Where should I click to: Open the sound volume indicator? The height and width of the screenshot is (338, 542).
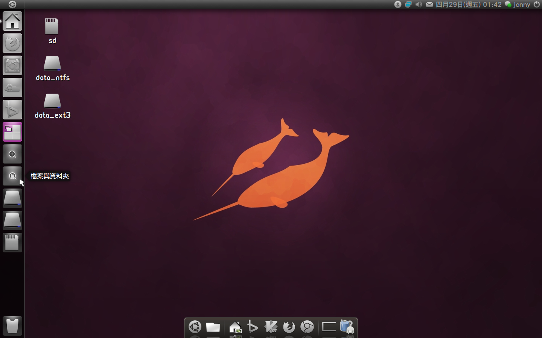click(x=419, y=5)
